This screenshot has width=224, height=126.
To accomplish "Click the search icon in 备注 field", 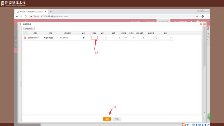I will [171, 38].
